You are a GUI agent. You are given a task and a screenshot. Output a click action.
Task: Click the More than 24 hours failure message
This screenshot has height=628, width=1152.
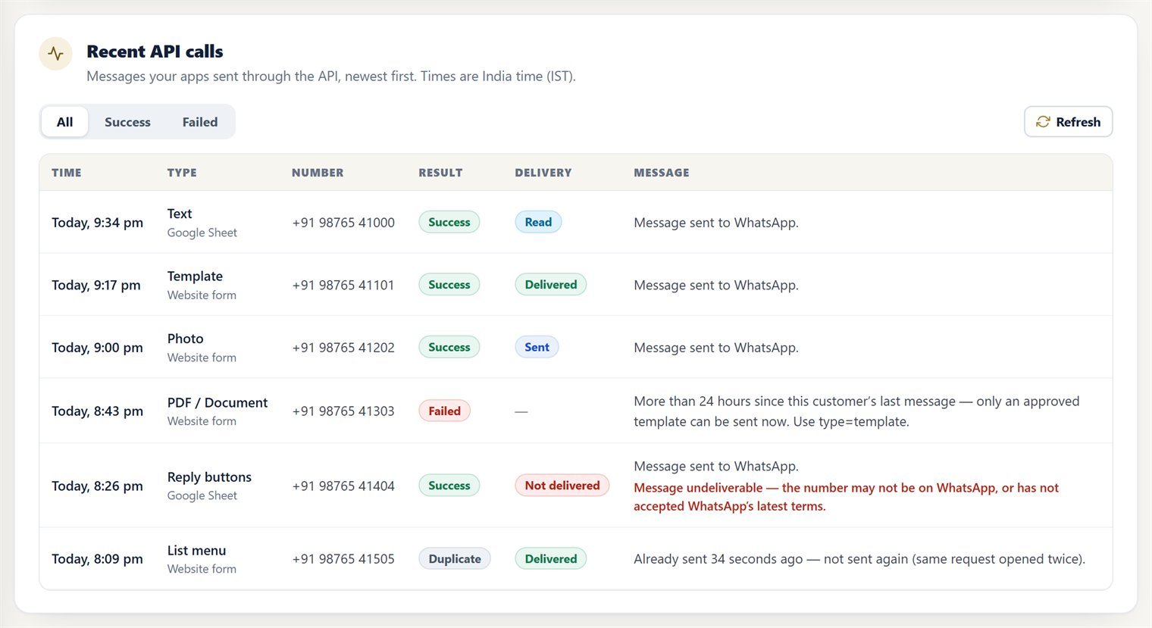856,411
